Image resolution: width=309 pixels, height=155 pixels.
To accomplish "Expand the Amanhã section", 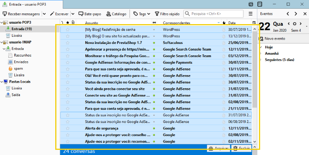I will point(261,53).
